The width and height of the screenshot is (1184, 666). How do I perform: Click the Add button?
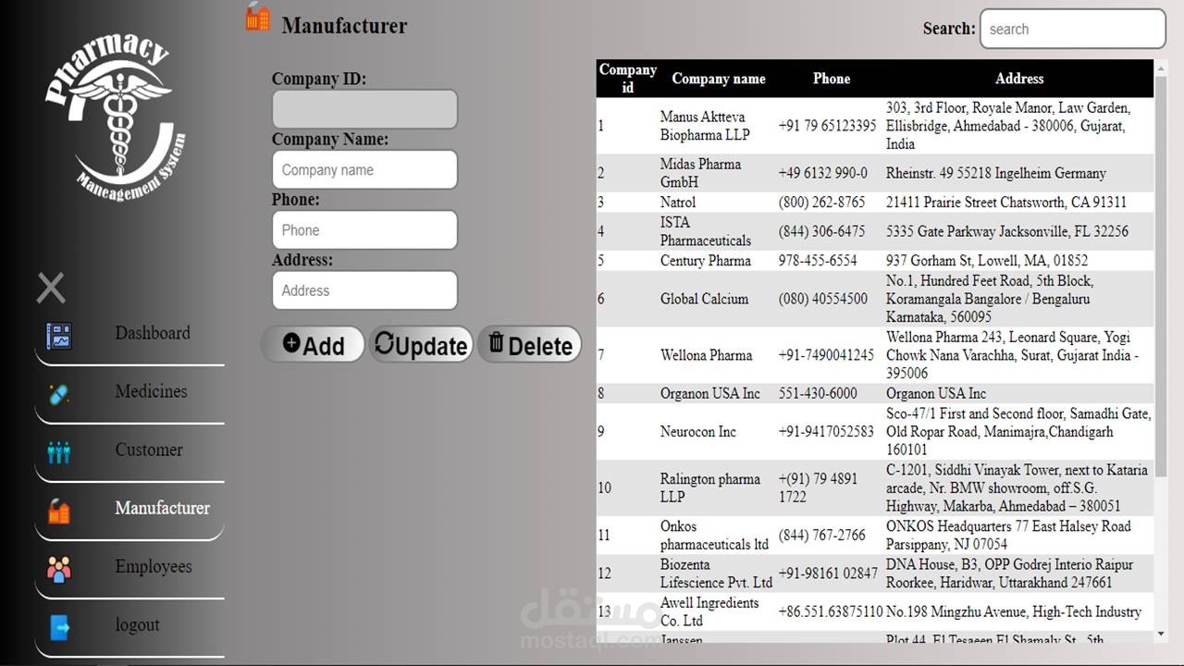313,345
